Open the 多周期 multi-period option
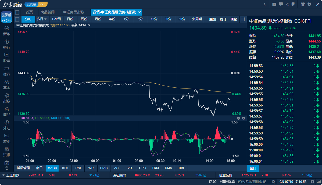Screen dimensions: 322x185 pos(197,19)
